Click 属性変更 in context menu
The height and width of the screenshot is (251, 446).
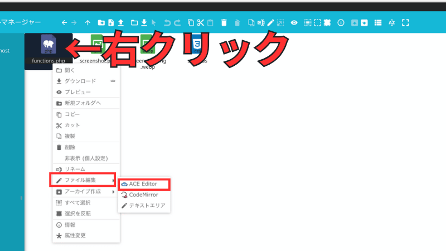coord(75,236)
